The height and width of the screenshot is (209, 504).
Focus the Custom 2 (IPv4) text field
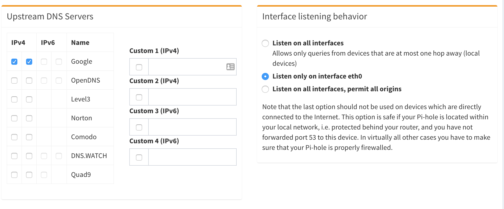coord(192,97)
